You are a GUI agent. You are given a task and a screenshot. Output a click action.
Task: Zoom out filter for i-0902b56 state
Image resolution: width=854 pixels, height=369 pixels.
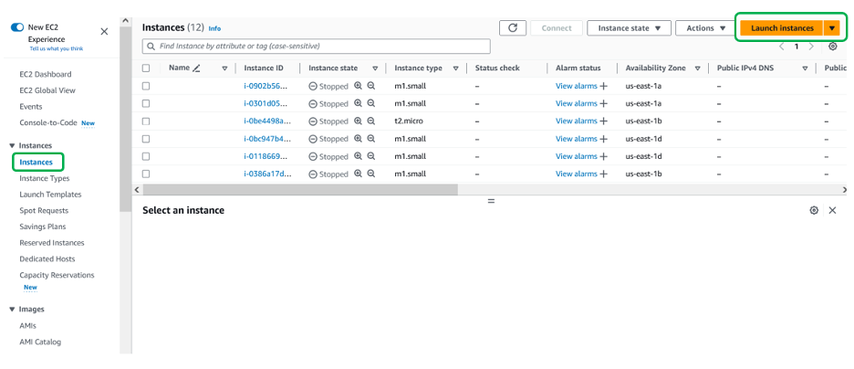371,86
